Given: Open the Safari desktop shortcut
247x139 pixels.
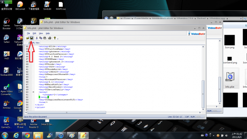Looking at the screenshot, I should point(7,39).
